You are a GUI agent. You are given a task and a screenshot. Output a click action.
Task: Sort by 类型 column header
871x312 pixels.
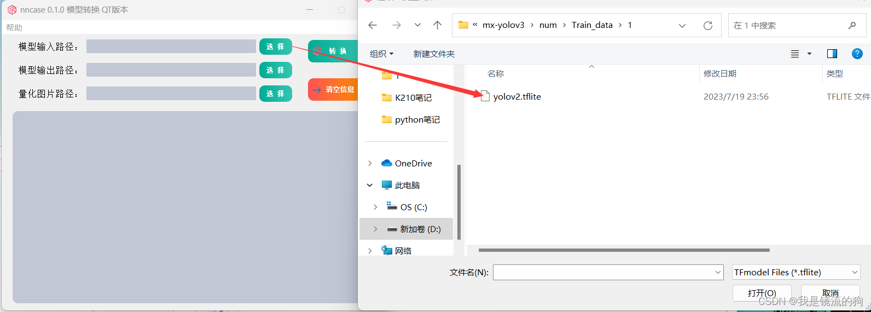click(x=835, y=73)
